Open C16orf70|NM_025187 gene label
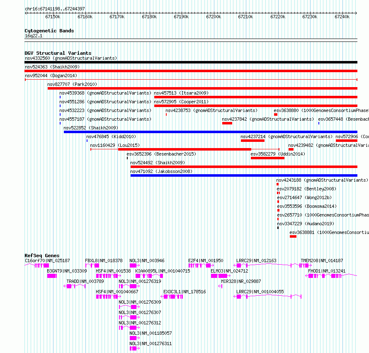This screenshot has width=369, height=353. 47,260
